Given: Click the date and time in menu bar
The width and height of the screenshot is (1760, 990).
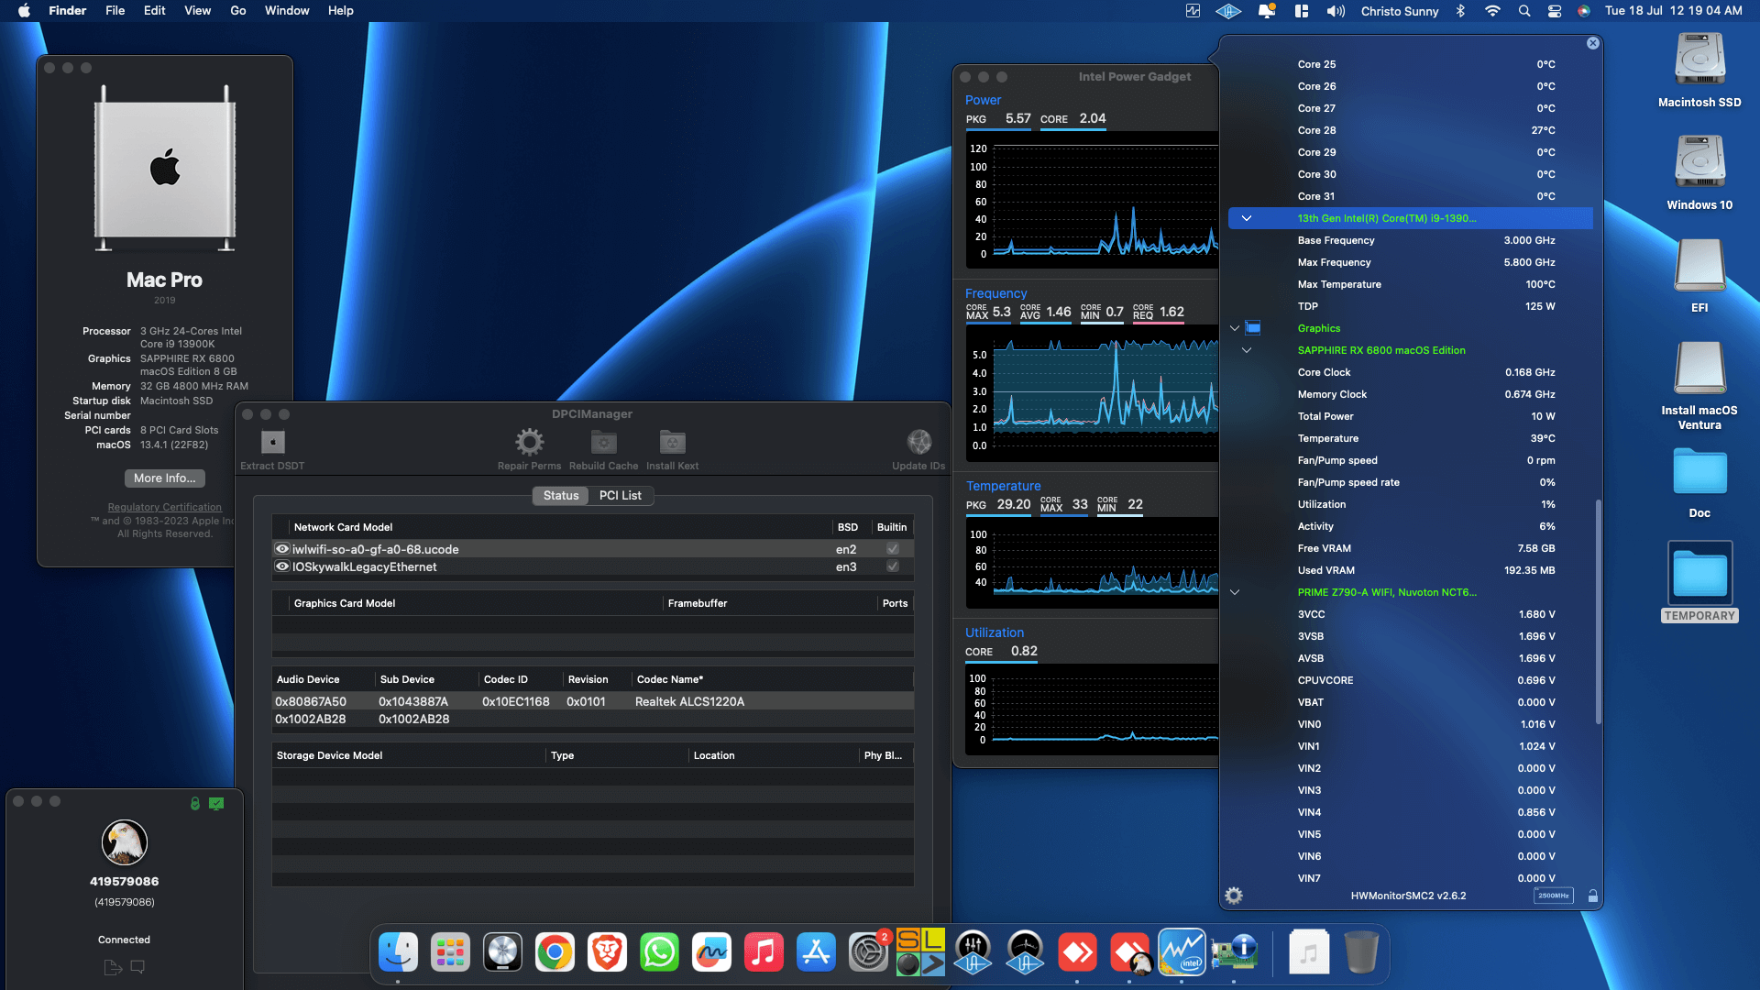Looking at the screenshot, I should pyautogui.click(x=1673, y=11).
